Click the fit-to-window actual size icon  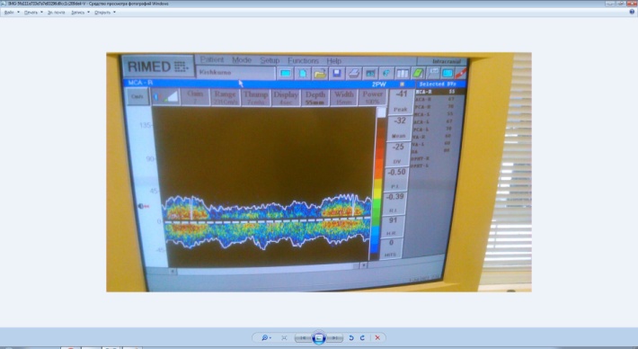284,337
